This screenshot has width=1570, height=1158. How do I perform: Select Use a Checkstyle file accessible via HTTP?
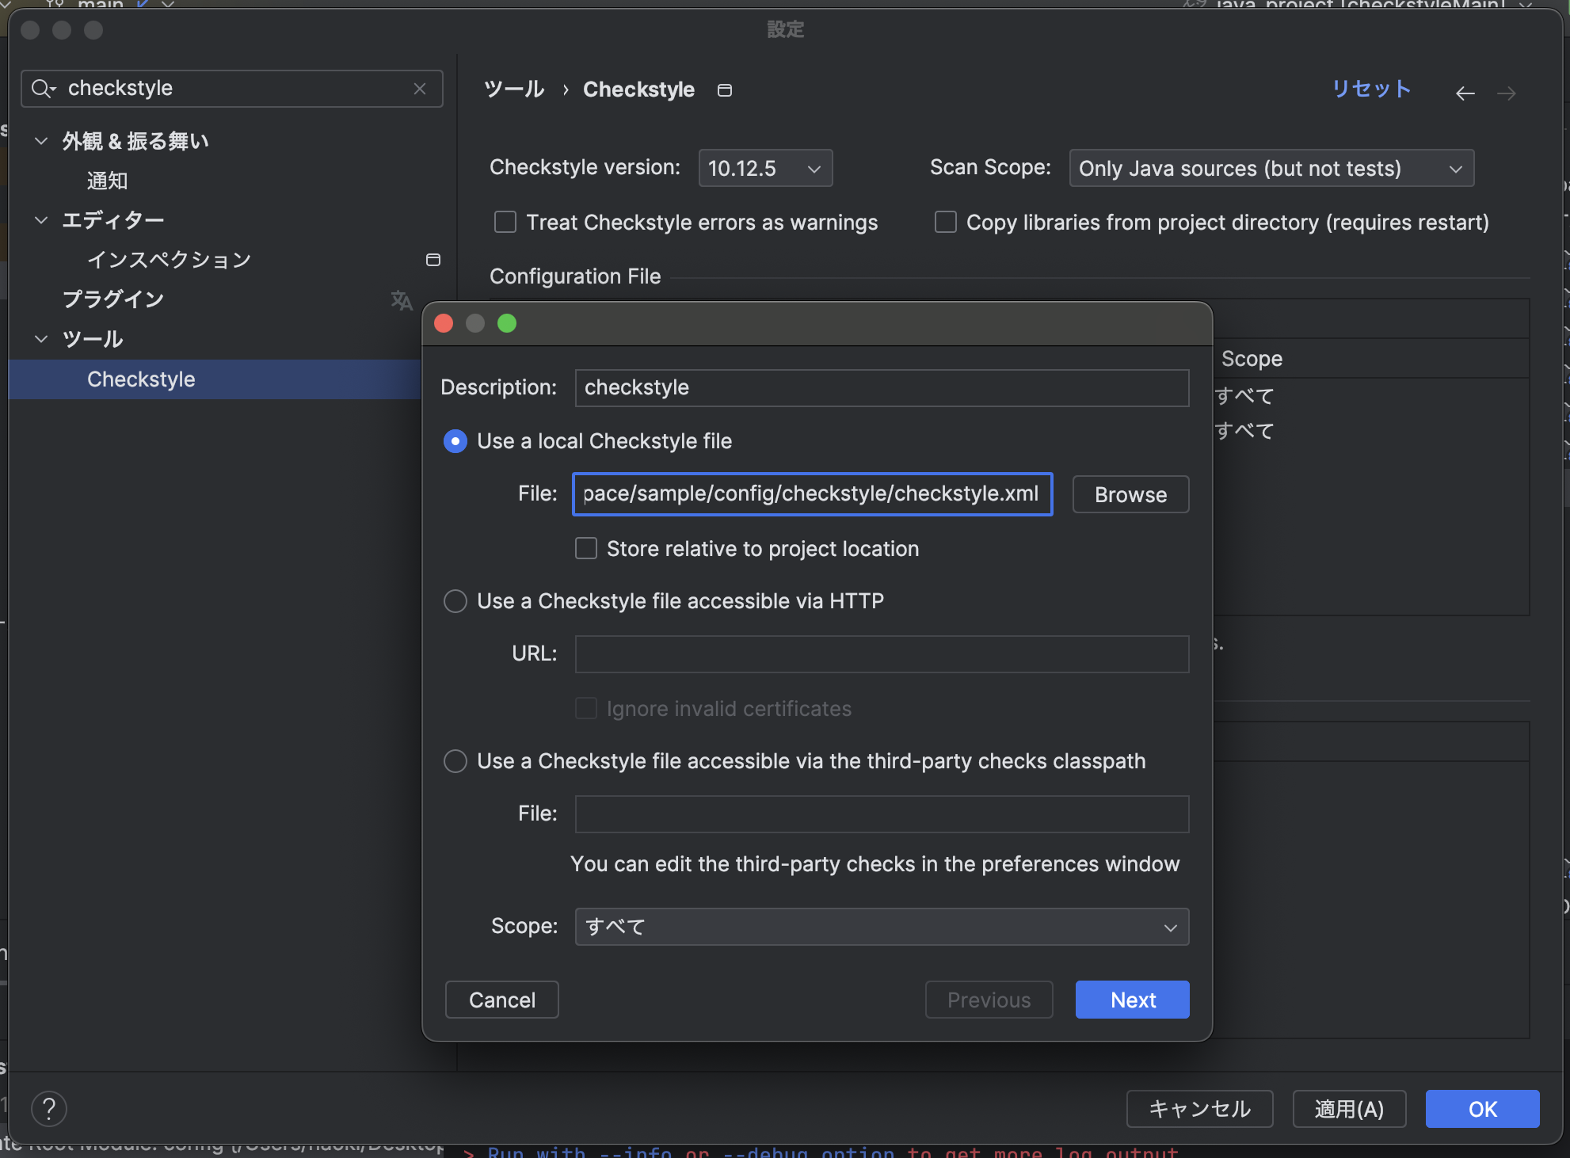point(455,601)
